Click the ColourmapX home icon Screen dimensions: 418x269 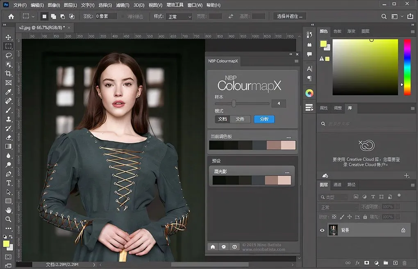[x=213, y=247]
